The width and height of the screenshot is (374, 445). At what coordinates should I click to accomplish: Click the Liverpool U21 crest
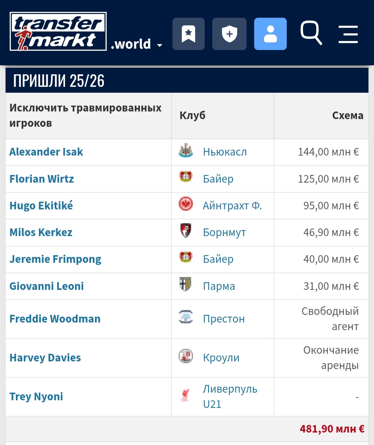(x=186, y=395)
